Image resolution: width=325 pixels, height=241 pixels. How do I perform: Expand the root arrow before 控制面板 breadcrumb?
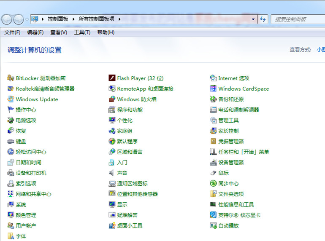tap(43, 19)
